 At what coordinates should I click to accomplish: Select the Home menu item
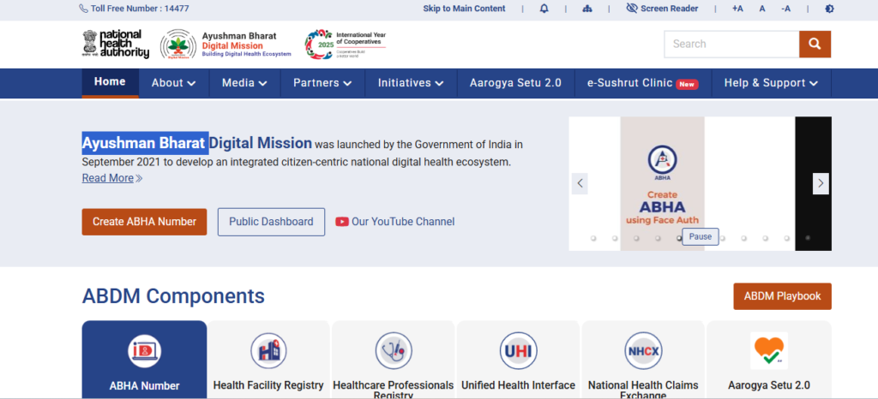[110, 82]
